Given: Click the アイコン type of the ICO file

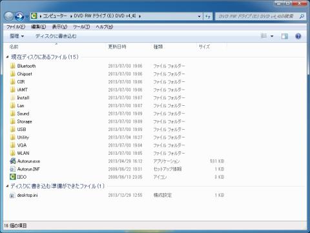Looking at the screenshot, I should 160,177.
